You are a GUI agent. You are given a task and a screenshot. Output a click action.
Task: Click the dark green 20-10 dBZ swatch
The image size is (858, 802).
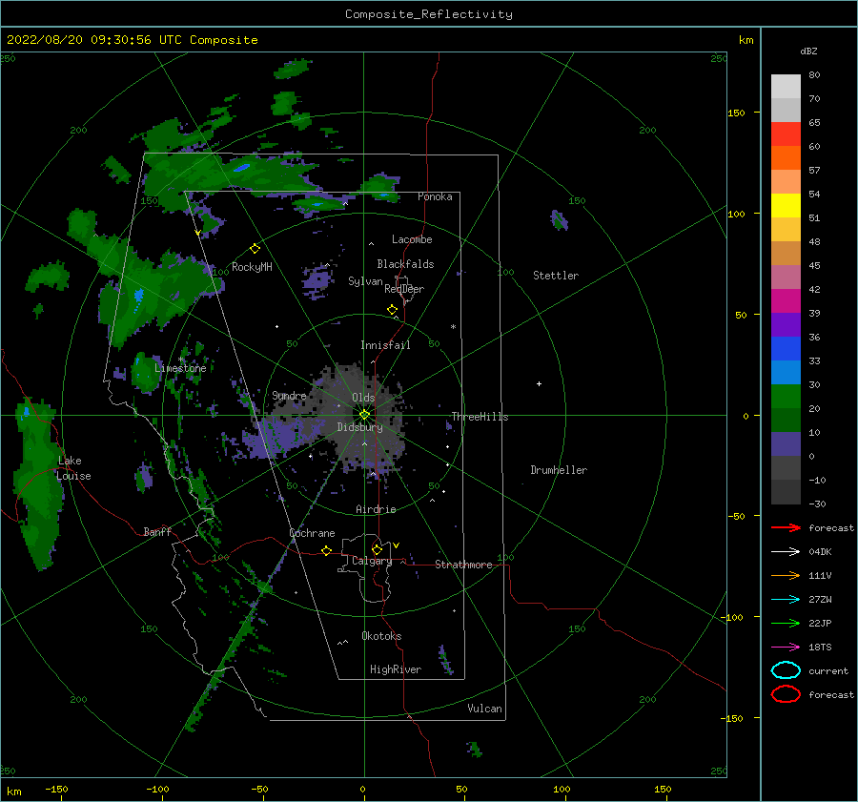[786, 420]
